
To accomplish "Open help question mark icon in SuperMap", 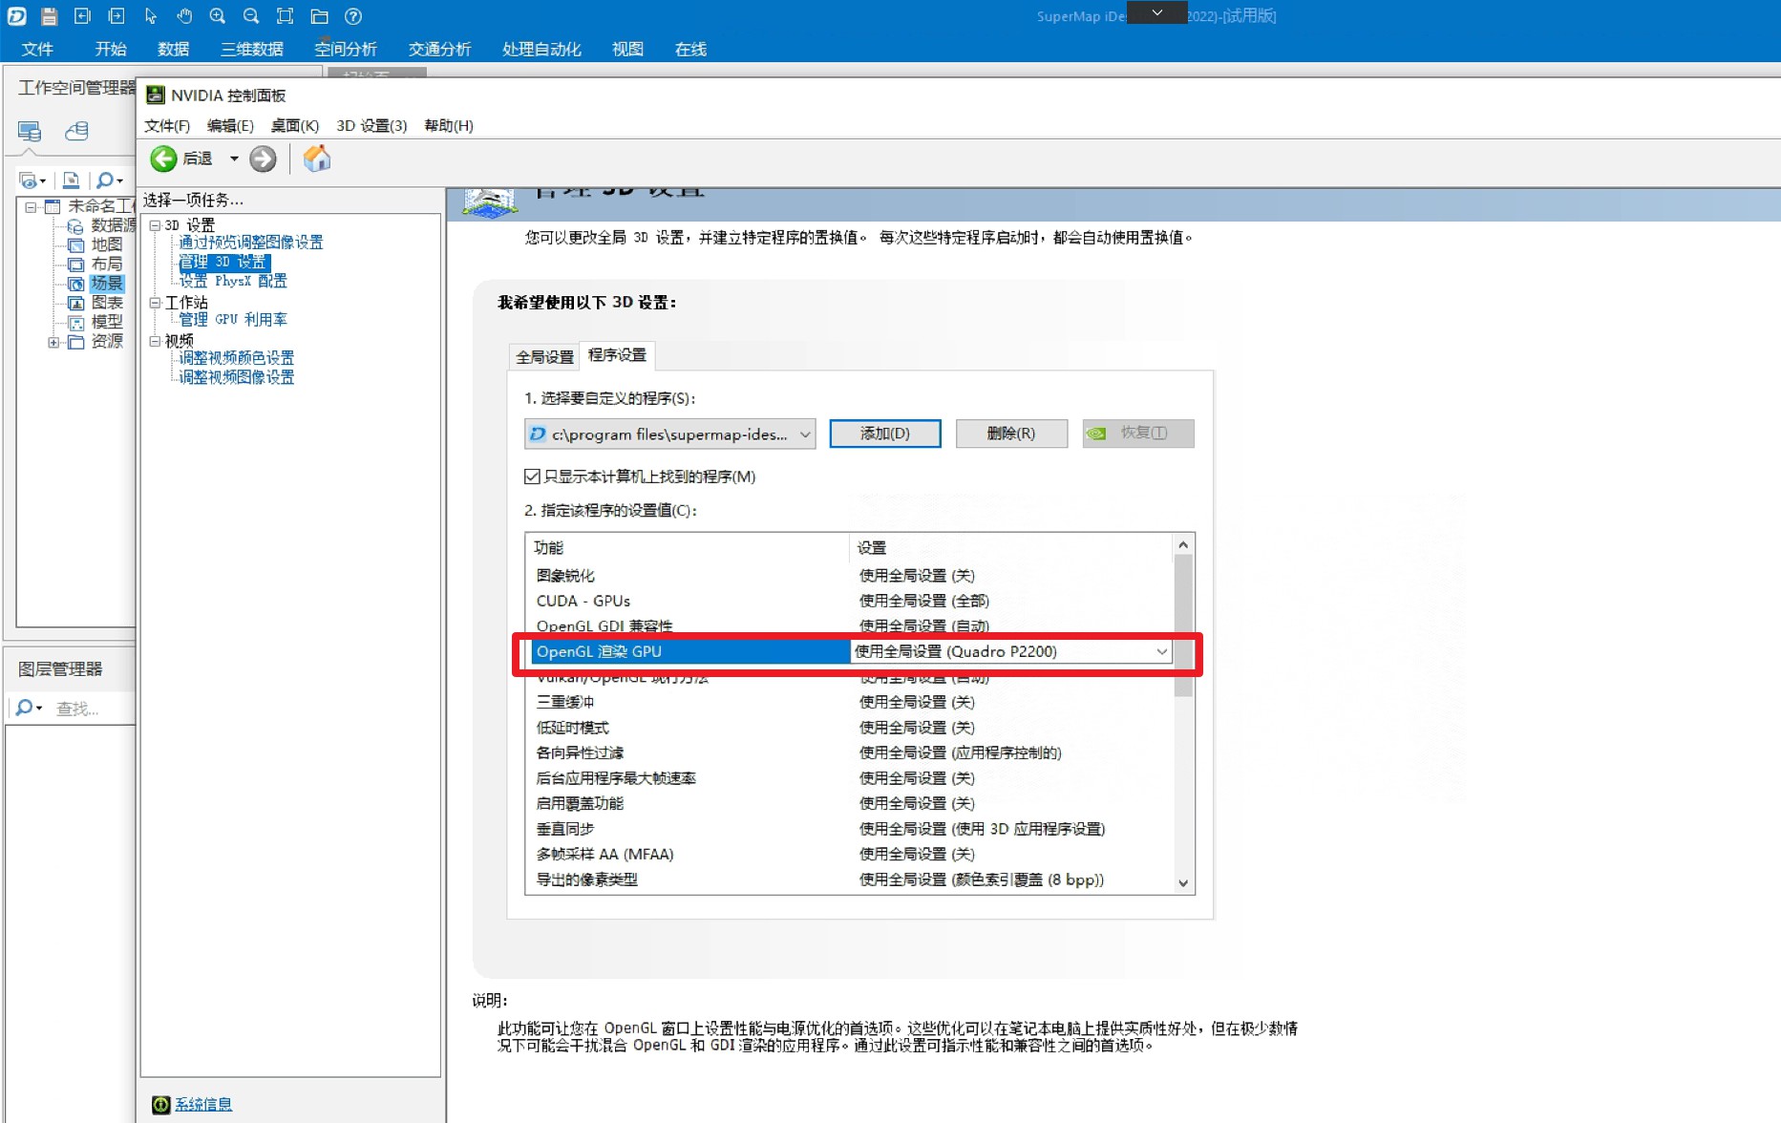I will [x=353, y=16].
